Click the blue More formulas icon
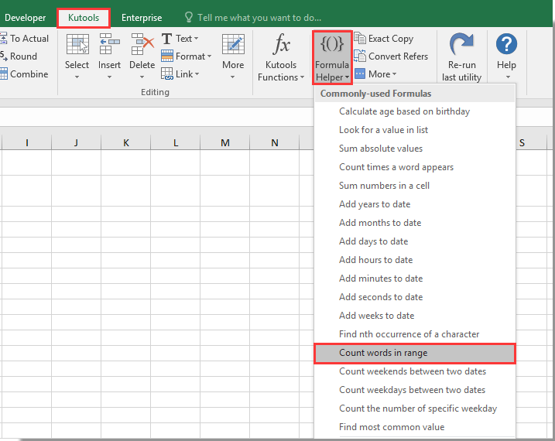 click(x=360, y=73)
